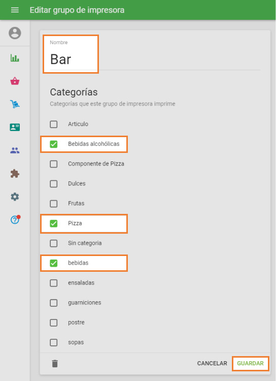
Task: Enable the Dulces category checkbox
Action: tap(54, 184)
